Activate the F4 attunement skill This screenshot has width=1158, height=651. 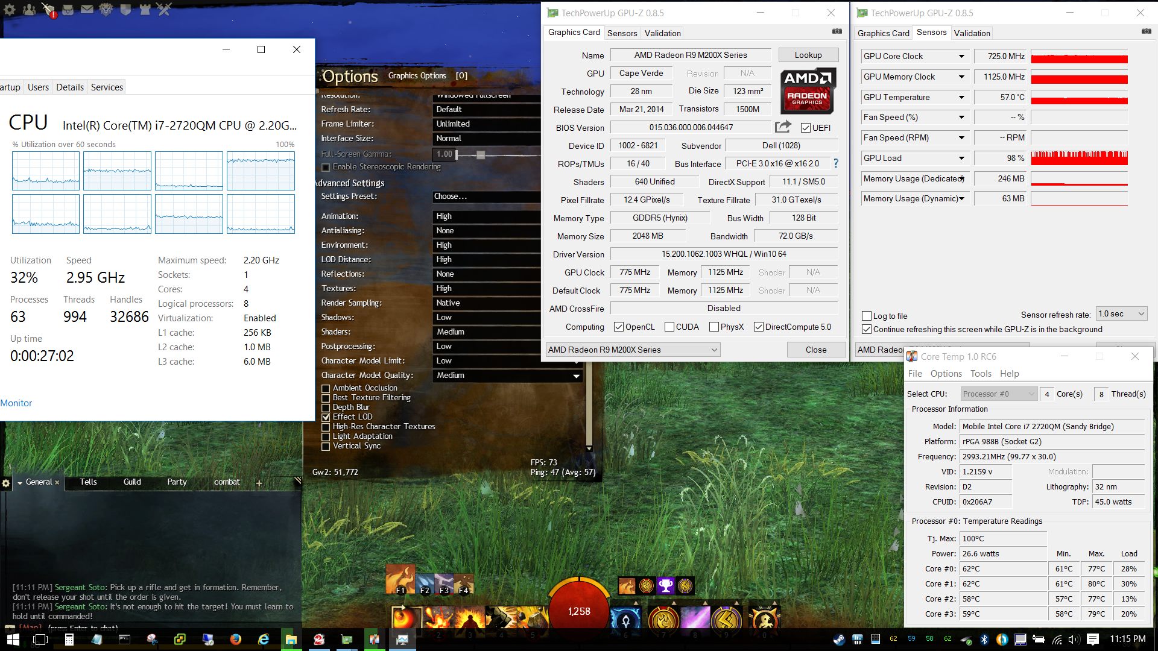pyautogui.click(x=464, y=584)
